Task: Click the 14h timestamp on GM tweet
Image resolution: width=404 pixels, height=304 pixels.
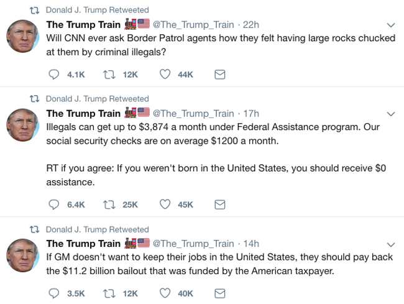Action: tap(251, 244)
